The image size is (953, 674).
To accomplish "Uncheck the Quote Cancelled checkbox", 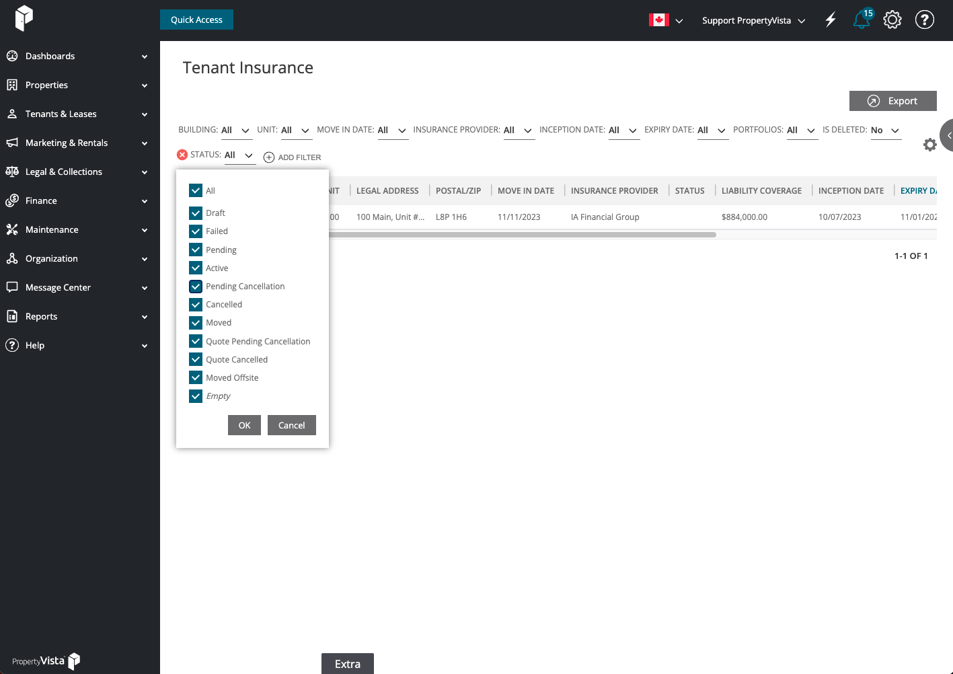I will (196, 359).
